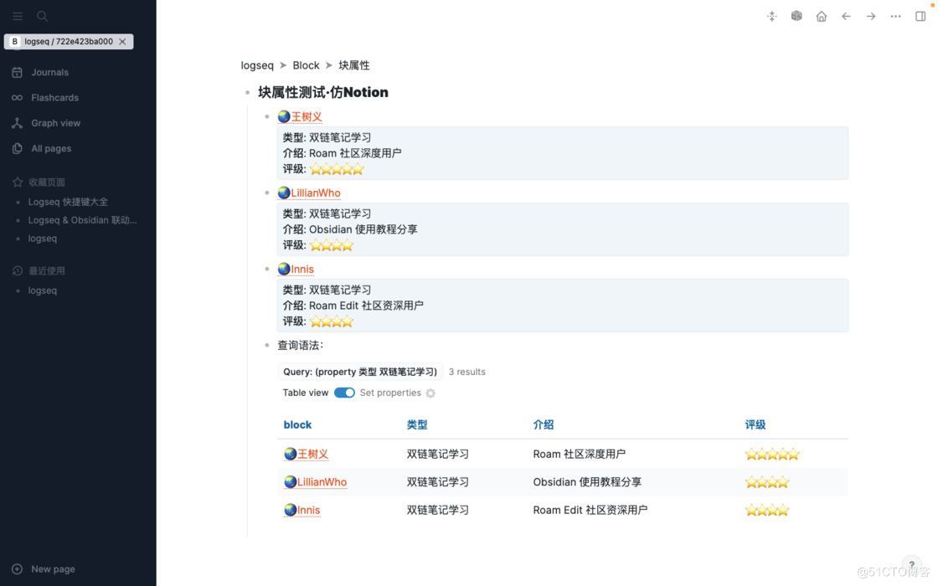Open logseq page under favorites section
The image size is (938, 586).
pos(43,239)
